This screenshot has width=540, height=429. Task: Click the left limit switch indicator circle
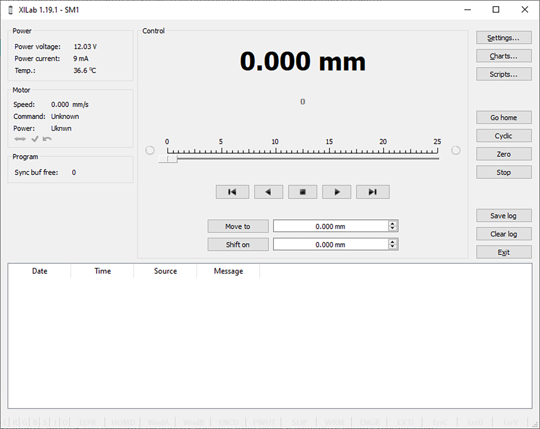(150, 151)
